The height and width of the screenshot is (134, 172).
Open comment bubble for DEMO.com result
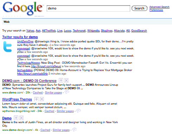point(67,92)
